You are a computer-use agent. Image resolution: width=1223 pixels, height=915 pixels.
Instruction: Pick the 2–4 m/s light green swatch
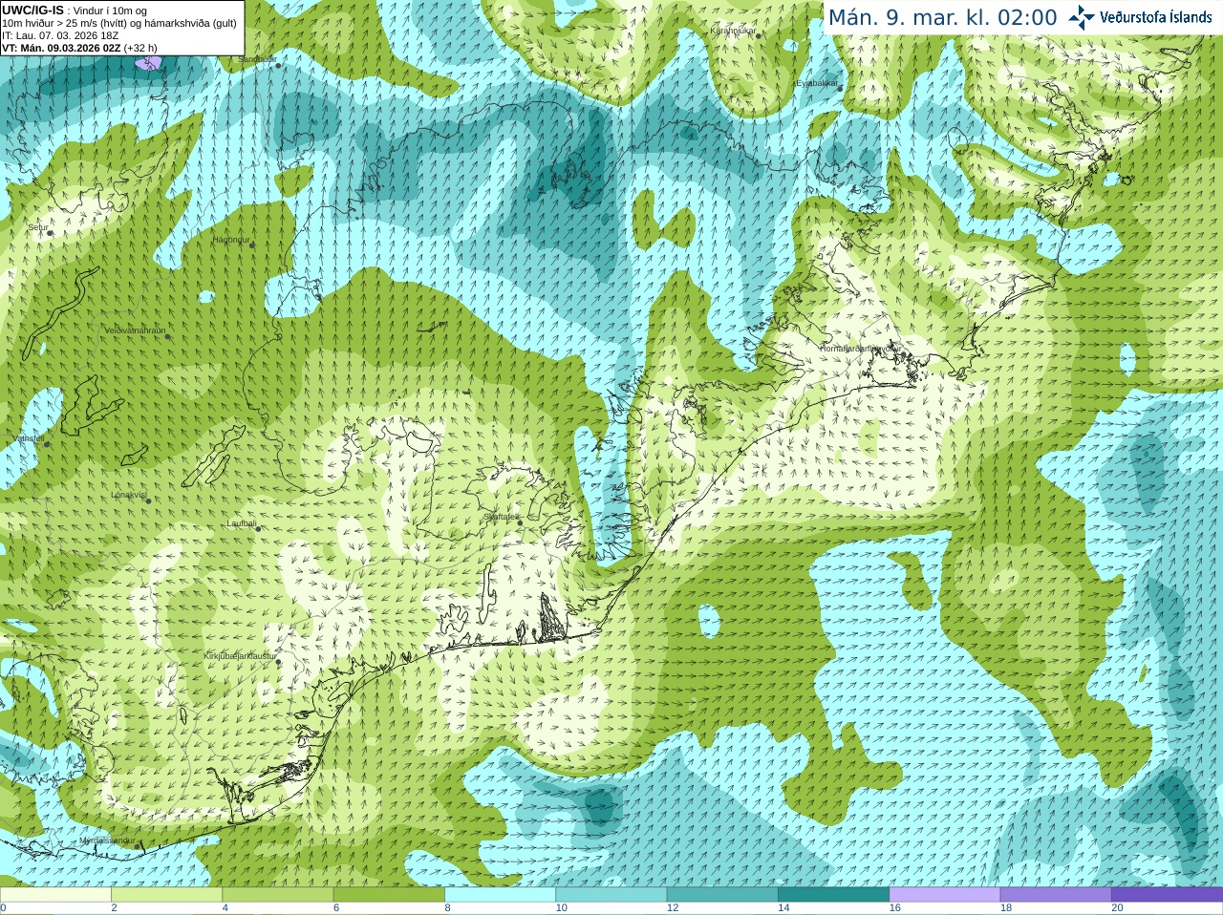(x=167, y=894)
